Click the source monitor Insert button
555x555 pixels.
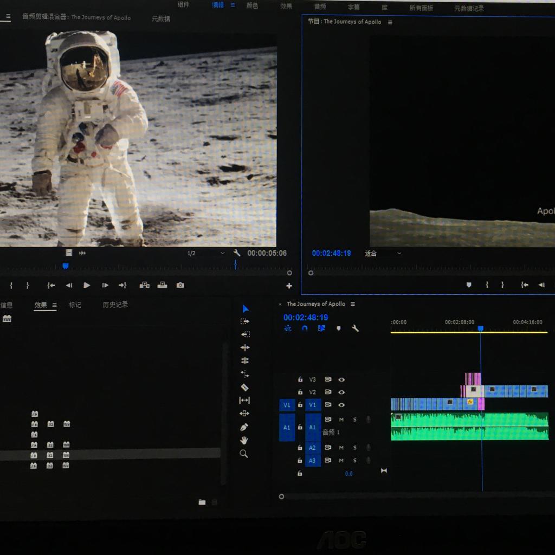coord(144,285)
